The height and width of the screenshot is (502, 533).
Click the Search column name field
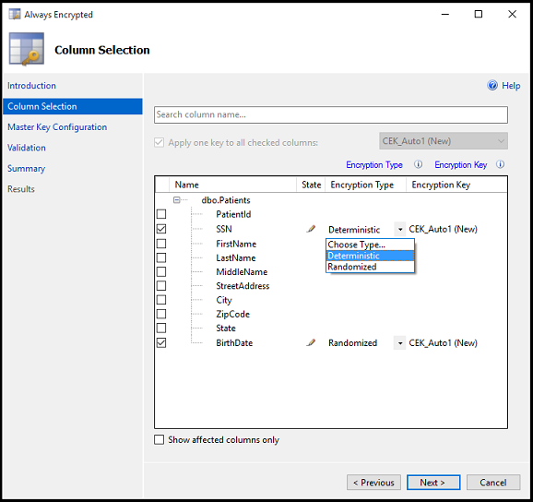(331, 114)
